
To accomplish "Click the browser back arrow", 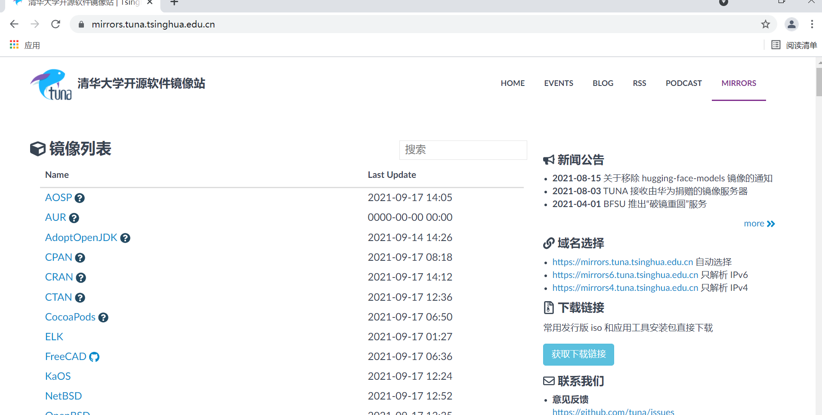I will coord(14,24).
